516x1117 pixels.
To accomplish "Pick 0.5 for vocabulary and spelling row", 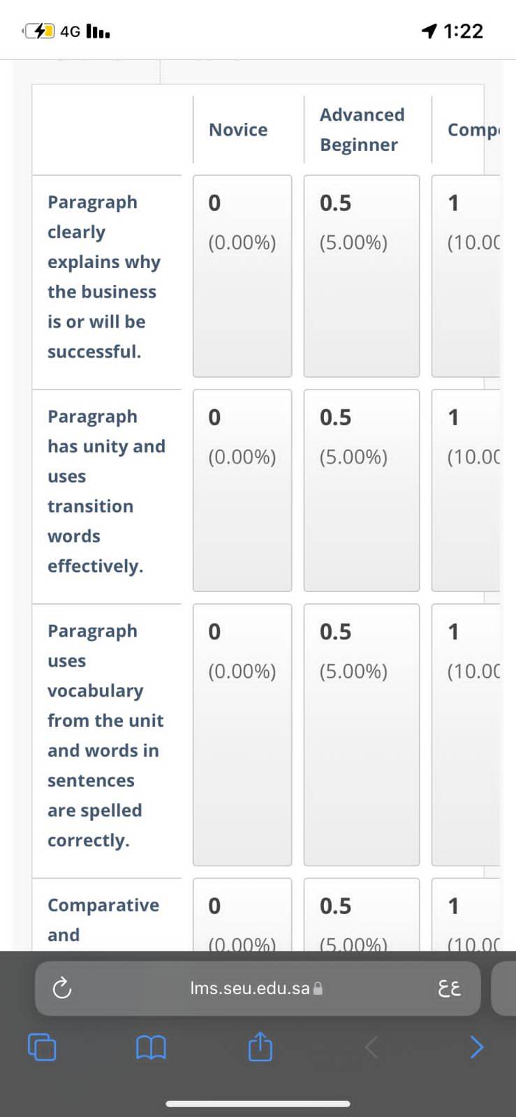I will [362, 735].
